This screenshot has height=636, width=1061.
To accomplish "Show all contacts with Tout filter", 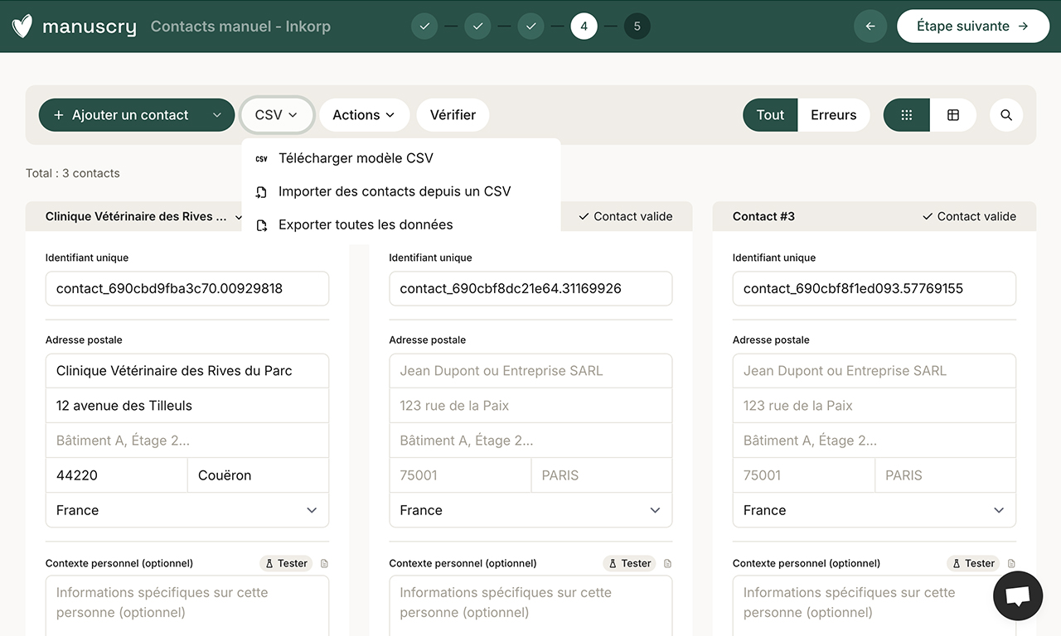I will (770, 115).
